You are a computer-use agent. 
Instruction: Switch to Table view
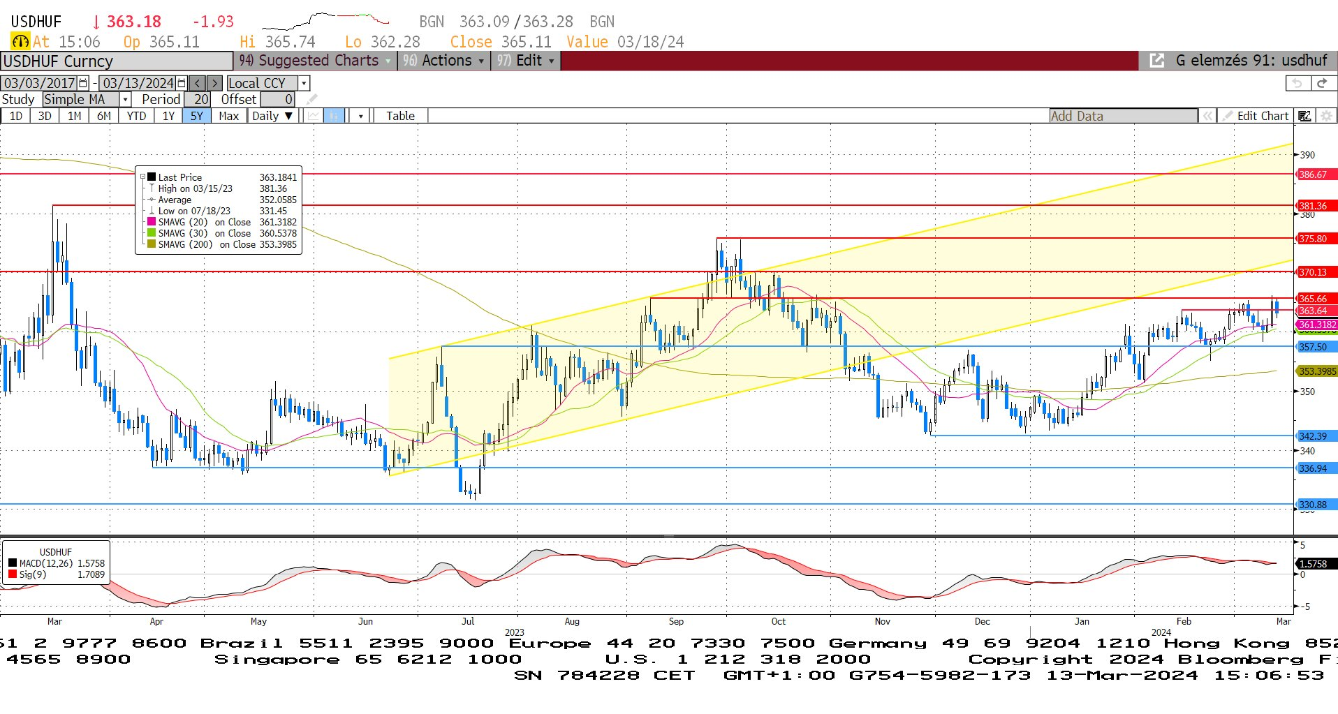(x=400, y=116)
